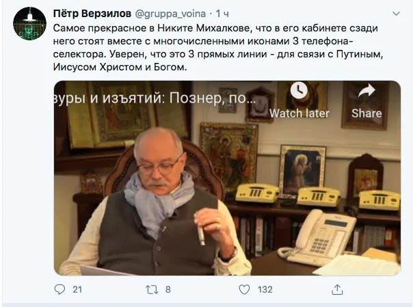
Task: Visit the @gruppa_voina handle
Action: click(170, 14)
